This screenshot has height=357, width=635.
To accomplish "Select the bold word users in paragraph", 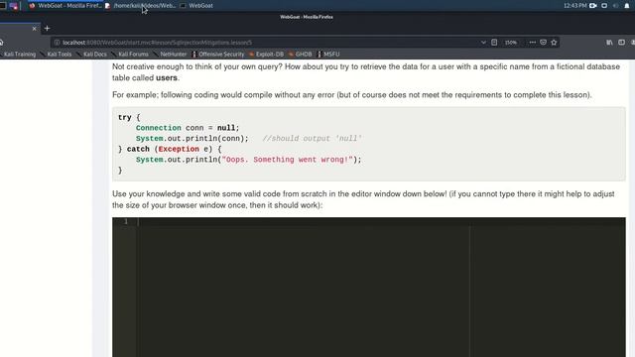I will click(x=167, y=77).
